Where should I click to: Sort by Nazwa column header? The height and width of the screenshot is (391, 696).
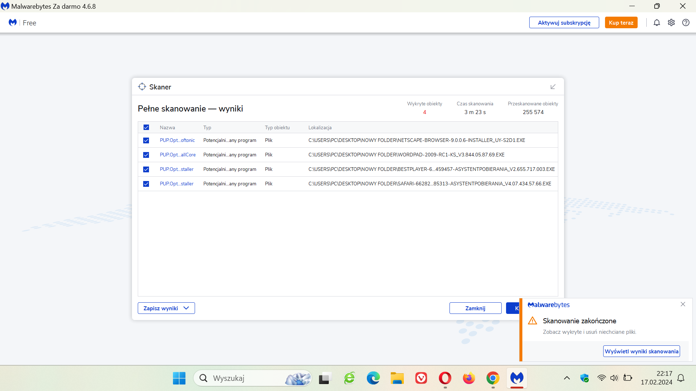pyautogui.click(x=167, y=127)
